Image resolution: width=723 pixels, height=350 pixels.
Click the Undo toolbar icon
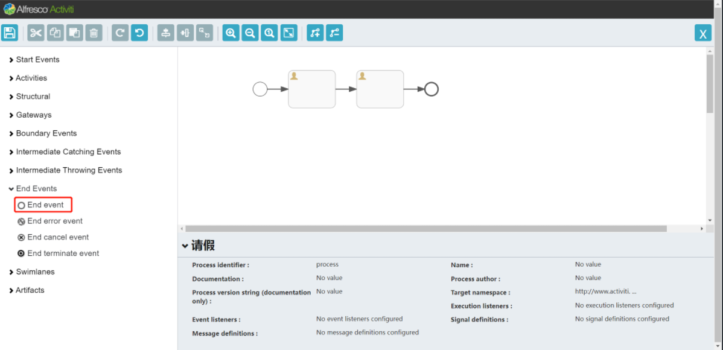coord(139,33)
